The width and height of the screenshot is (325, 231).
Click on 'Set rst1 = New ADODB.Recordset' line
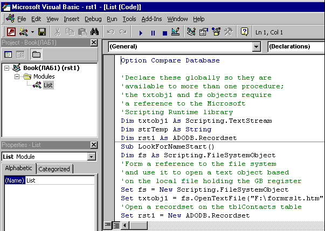(x=185, y=215)
